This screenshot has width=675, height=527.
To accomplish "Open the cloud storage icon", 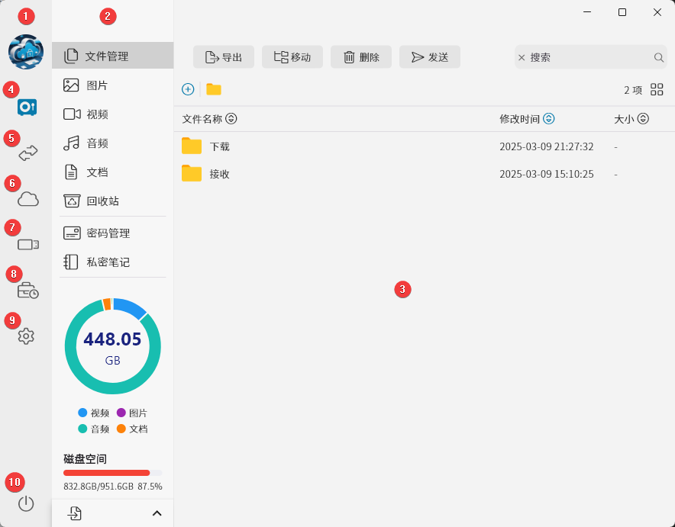I will (x=27, y=199).
